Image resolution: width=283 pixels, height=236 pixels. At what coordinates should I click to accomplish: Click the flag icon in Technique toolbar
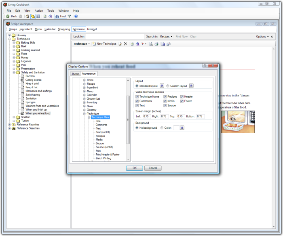point(143,44)
